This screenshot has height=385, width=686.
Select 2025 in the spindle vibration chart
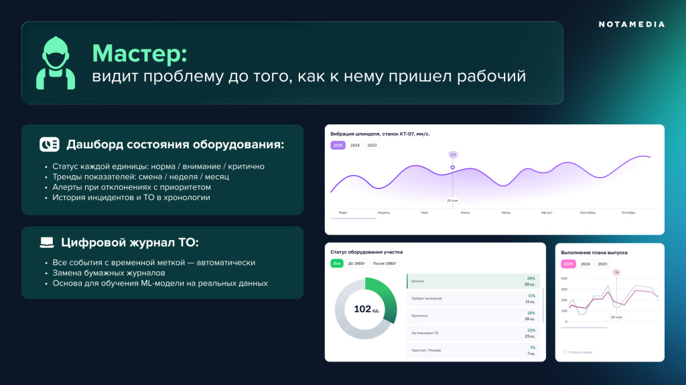tap(338, 145)
